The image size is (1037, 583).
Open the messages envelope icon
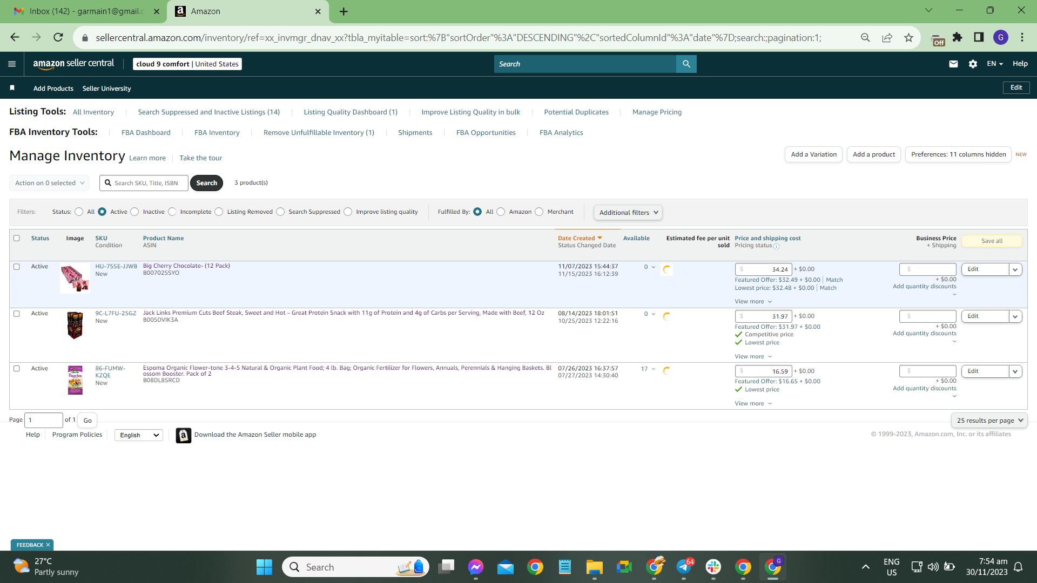click(953, 64)
